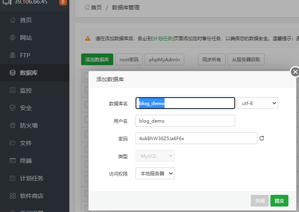
Task: Click the grid icon beside 软件商店
Action: click(x=13, y=196)
